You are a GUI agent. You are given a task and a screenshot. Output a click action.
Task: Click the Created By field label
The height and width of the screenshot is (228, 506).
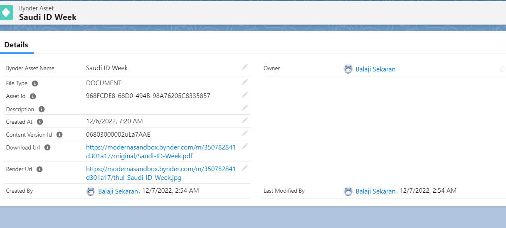tap(20, 191)
